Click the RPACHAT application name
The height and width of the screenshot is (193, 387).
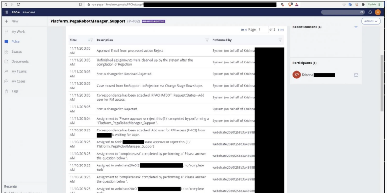29,12
